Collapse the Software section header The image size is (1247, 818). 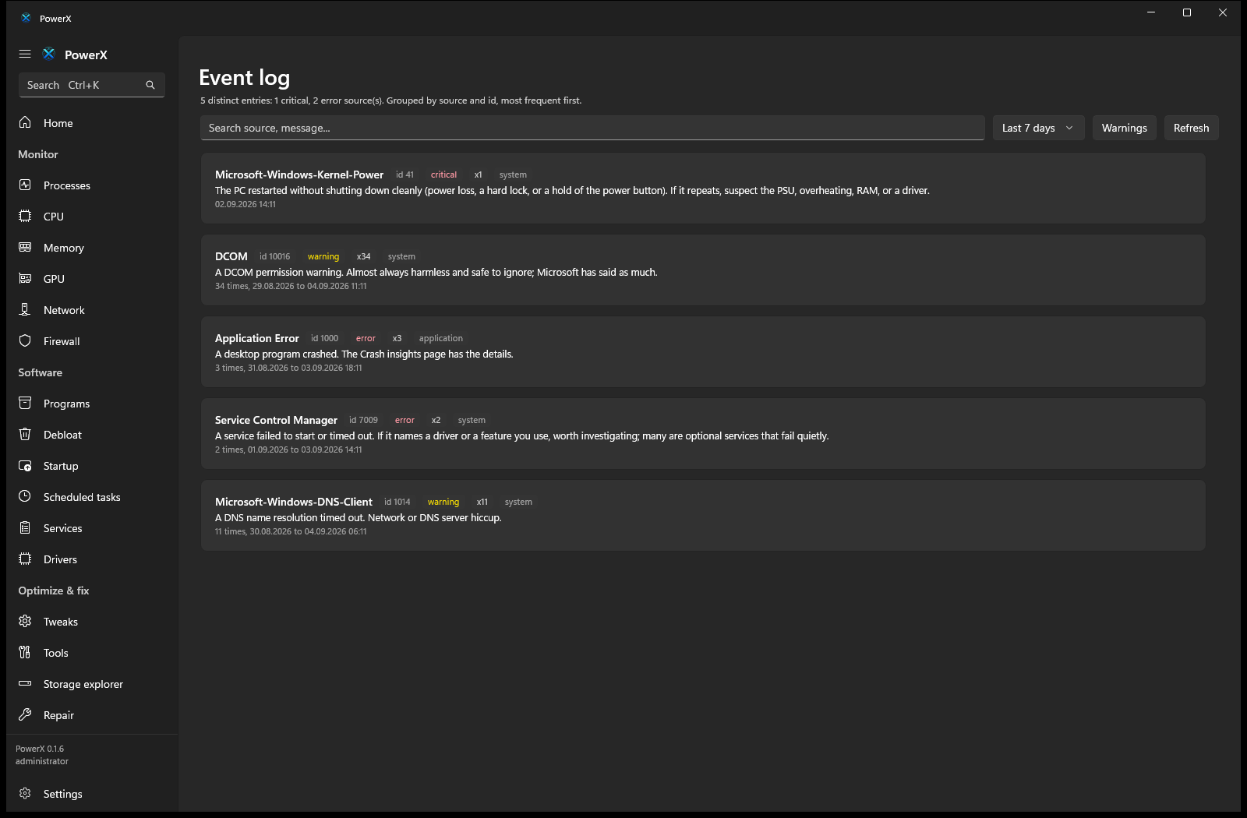(x=41, y=372)
